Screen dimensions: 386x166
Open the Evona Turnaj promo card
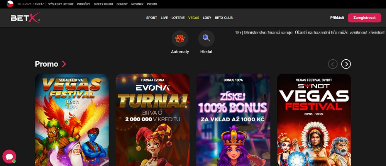click(x=152, y=120)
